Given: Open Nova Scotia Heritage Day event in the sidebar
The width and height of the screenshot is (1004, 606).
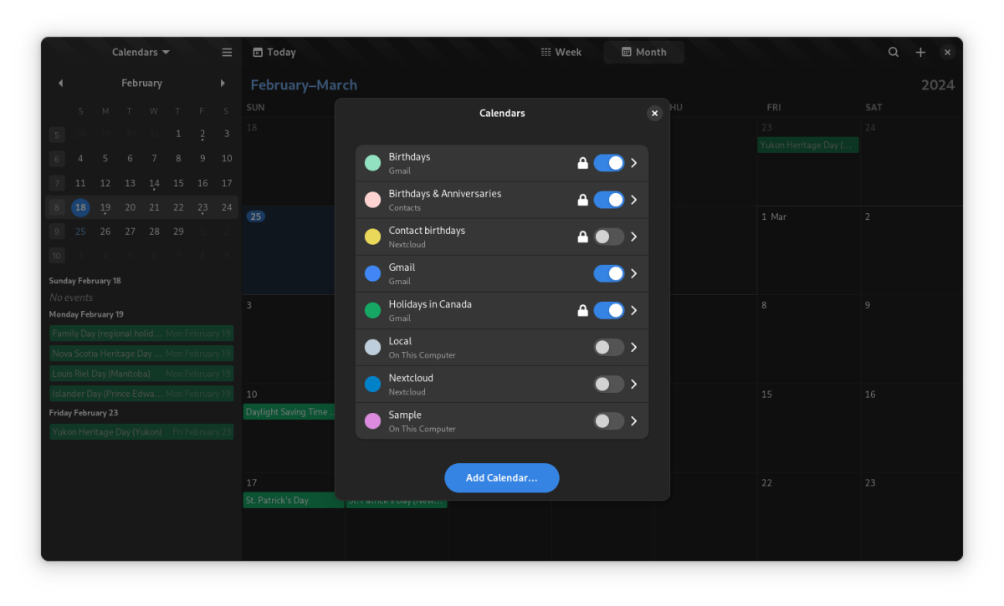Looking at the screenshot, I should pyautogui.click(x=141, y=354).
